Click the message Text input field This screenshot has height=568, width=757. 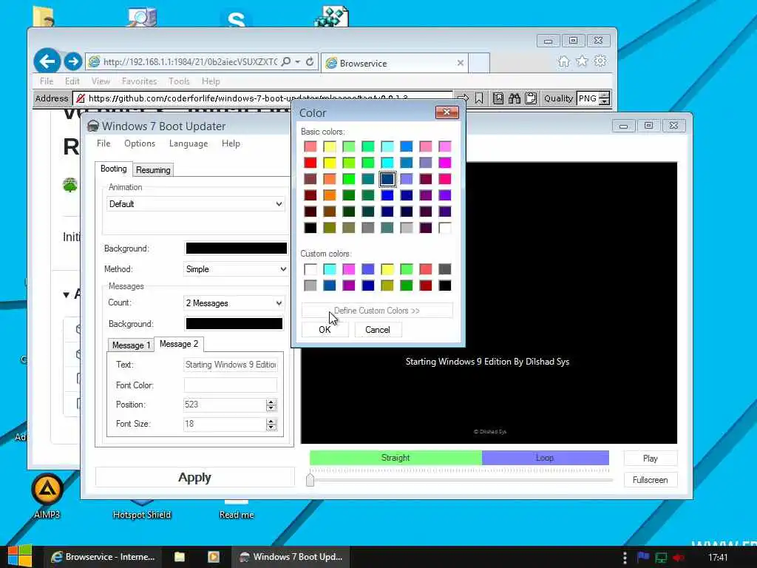coord(231,365)
